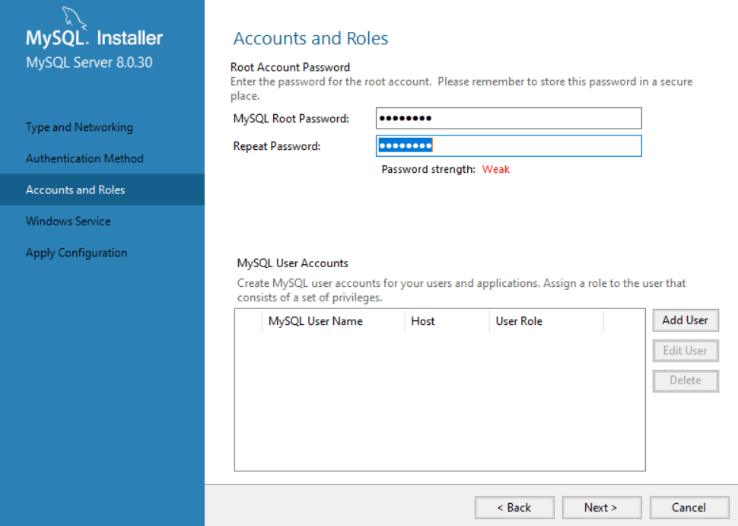Click the MySQL dolphin logo icon
This screenshot has width=738, height=526.
tap(75, 18)
